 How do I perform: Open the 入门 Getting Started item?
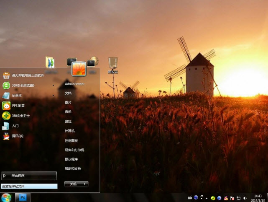click(15, 126)
